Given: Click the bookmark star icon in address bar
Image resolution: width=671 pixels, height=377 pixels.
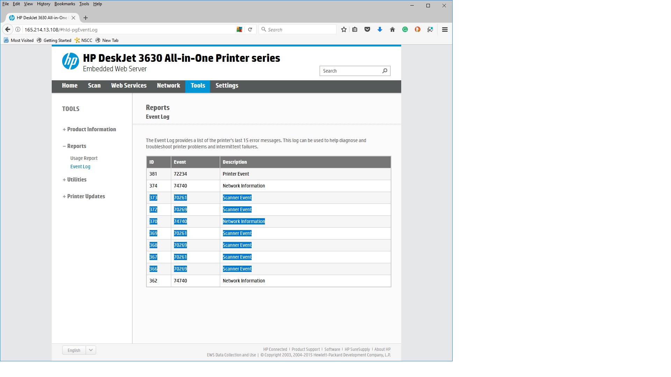Looking at the screenshot, I should (x=343, y=29).
